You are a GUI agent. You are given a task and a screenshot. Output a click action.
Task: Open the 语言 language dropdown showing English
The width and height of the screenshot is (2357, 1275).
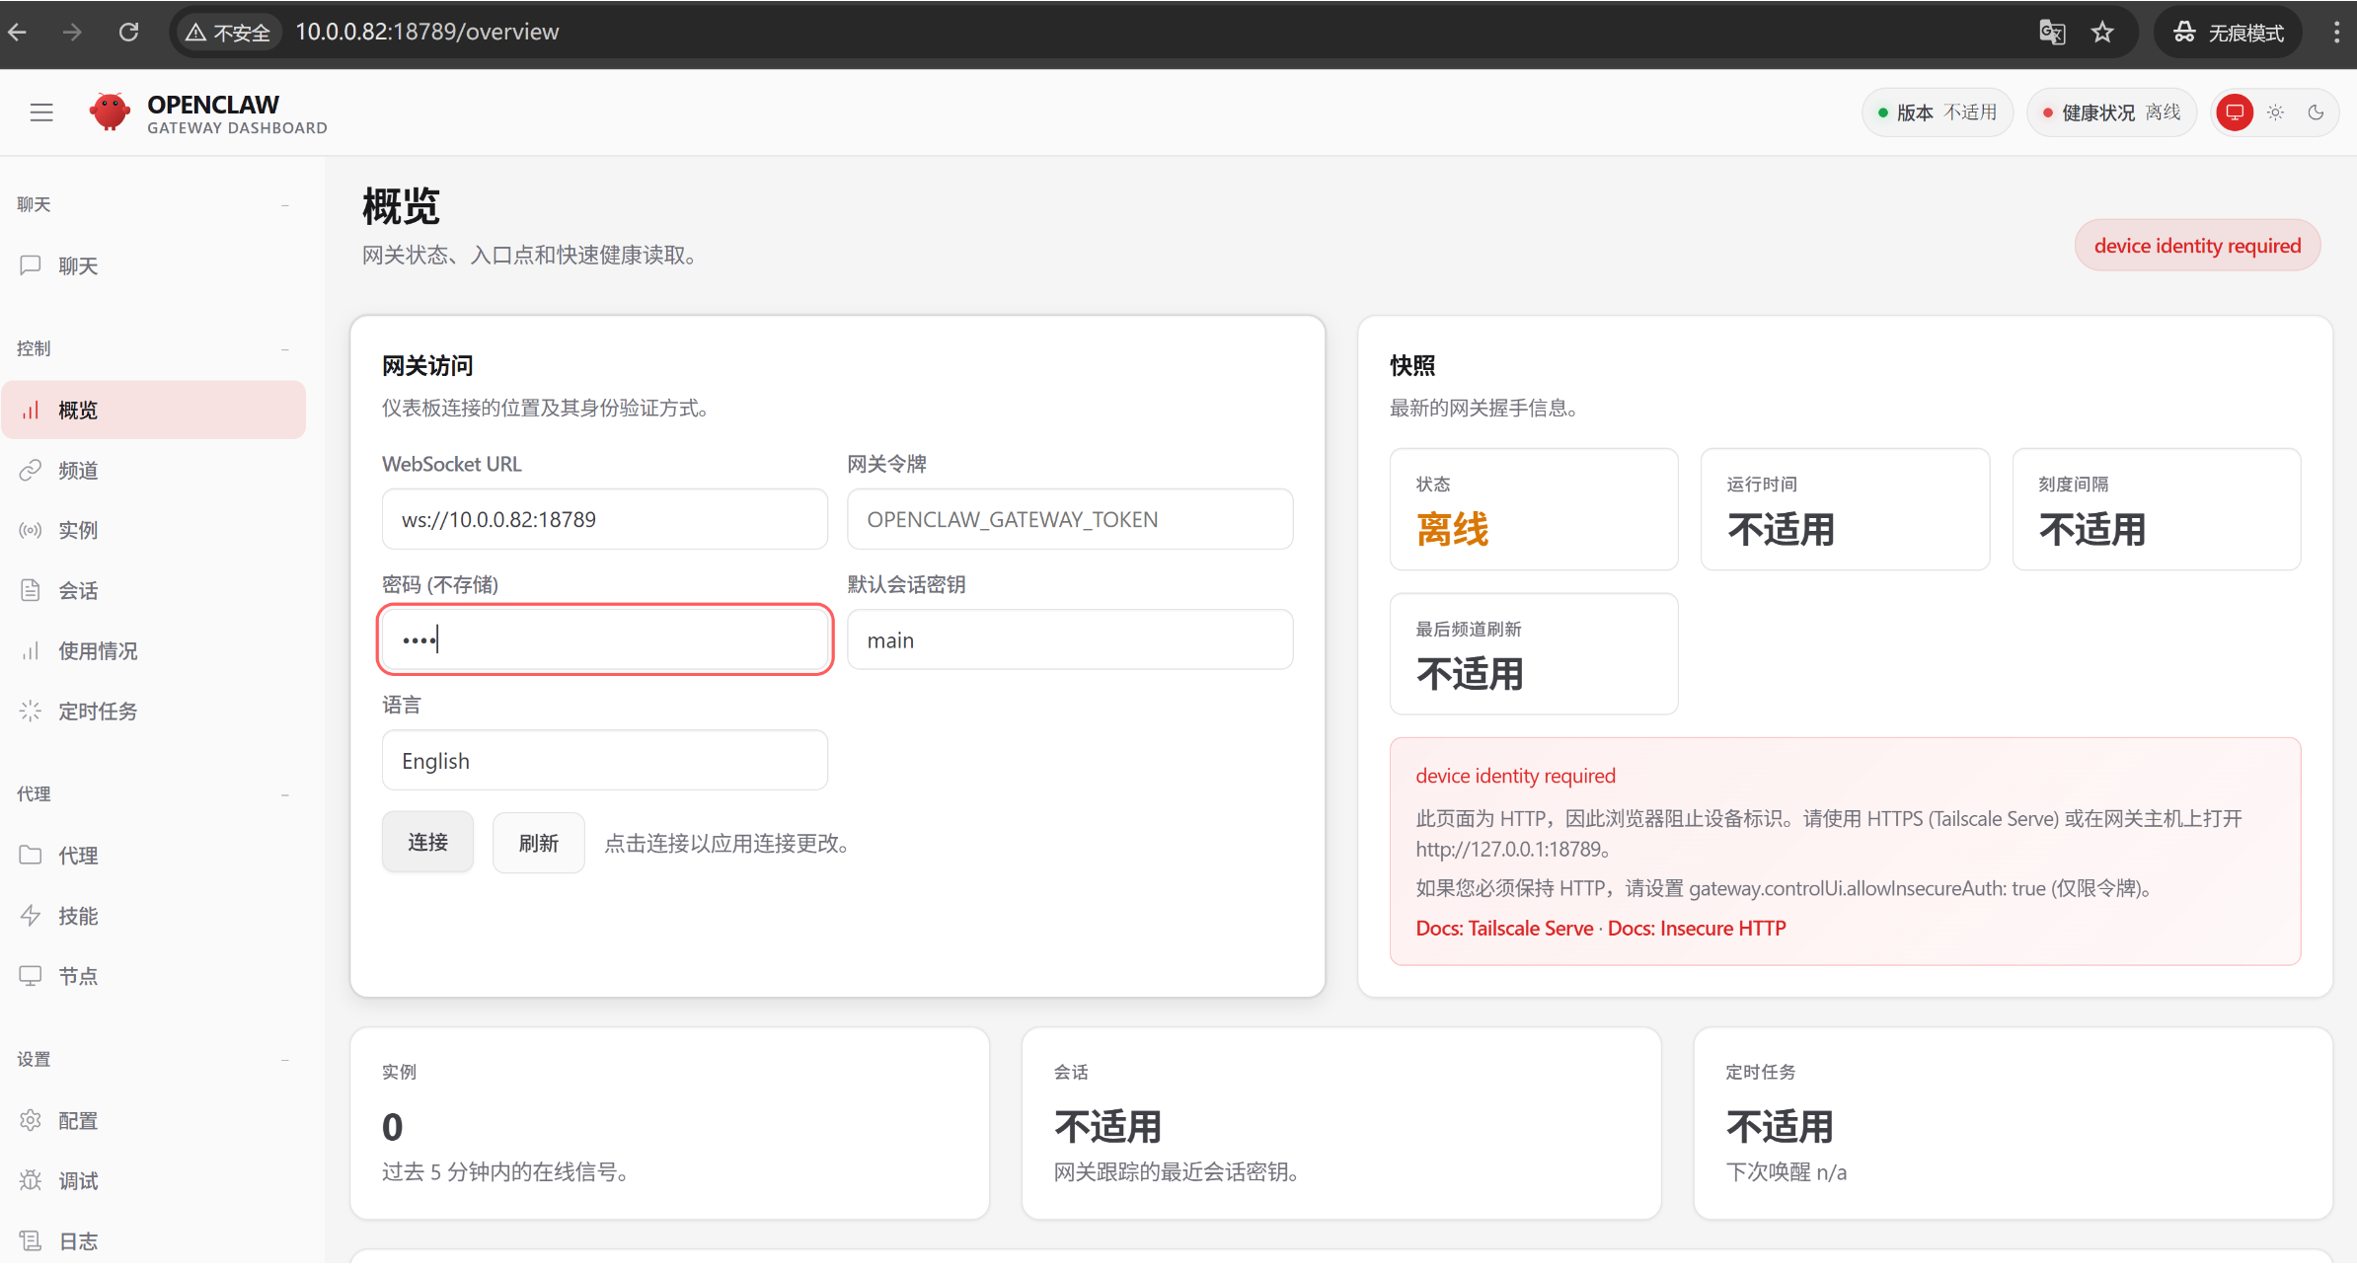point(604,761)
